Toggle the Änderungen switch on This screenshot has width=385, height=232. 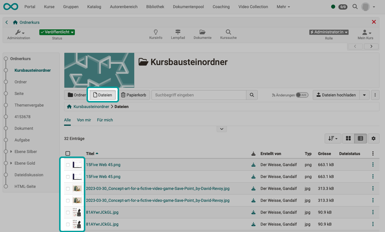click(x=302, y=95)
